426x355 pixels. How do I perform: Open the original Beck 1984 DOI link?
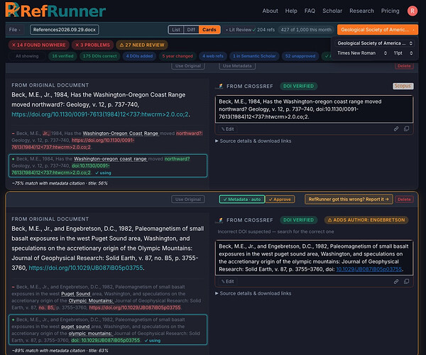(99, 114)
